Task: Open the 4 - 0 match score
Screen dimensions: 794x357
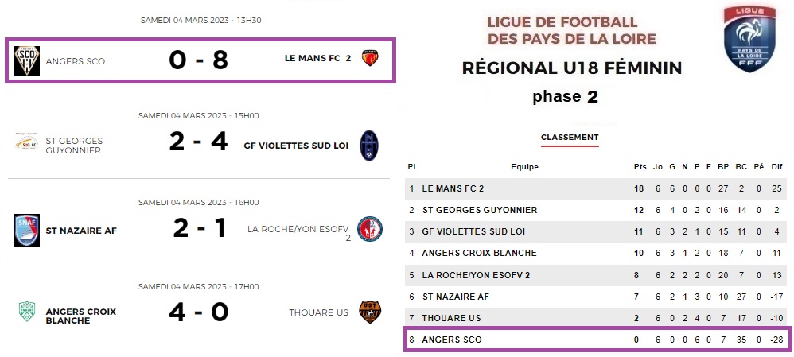Action: 199,312
